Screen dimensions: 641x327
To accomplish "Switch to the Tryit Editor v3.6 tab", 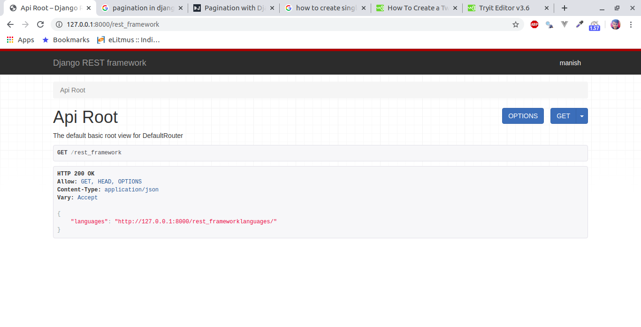I will click(x=509, y=8).
